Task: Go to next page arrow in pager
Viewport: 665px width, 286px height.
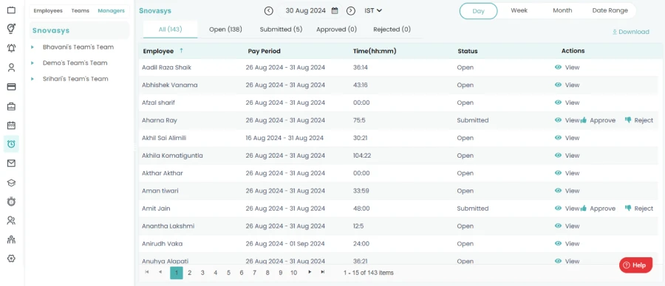Action: (310, 272)
